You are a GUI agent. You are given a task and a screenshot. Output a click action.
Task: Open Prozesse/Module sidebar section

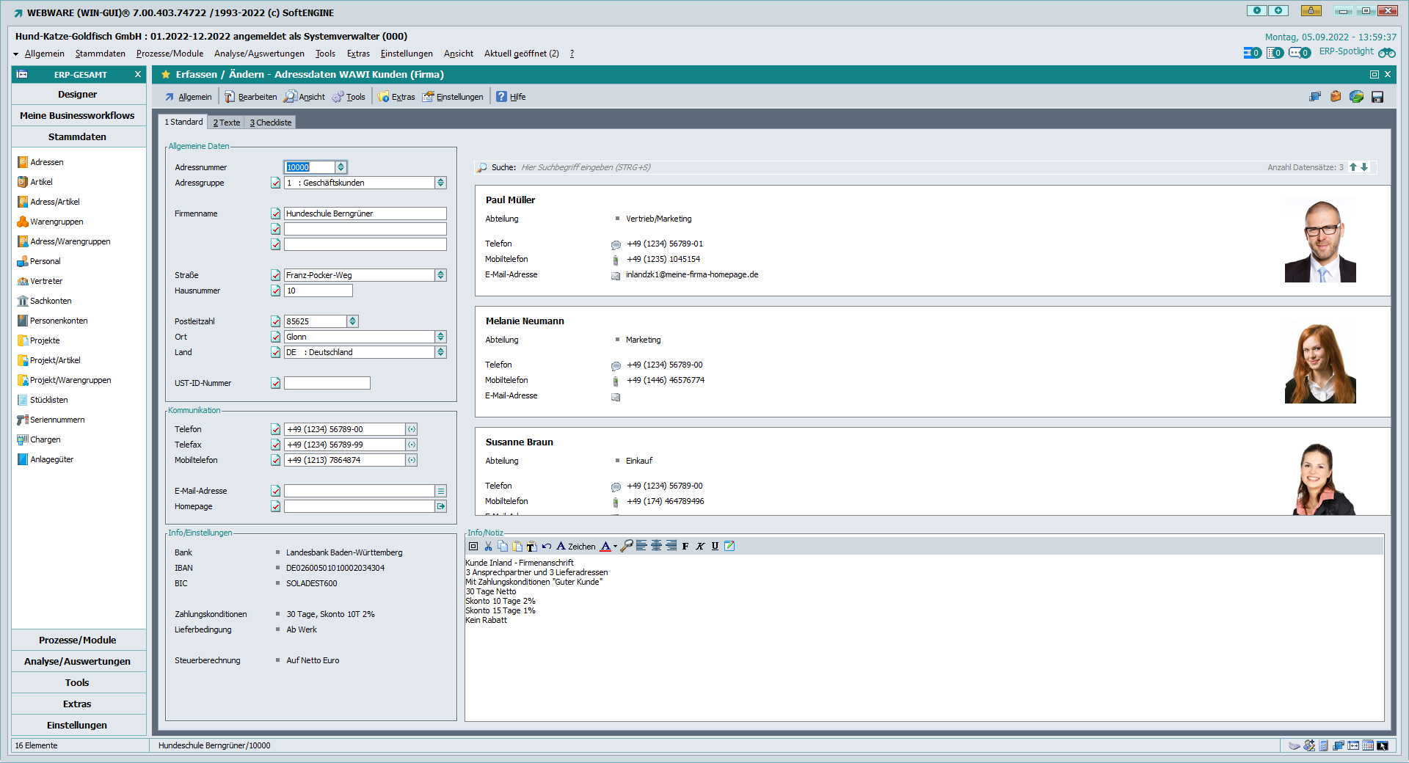[78, 640]
